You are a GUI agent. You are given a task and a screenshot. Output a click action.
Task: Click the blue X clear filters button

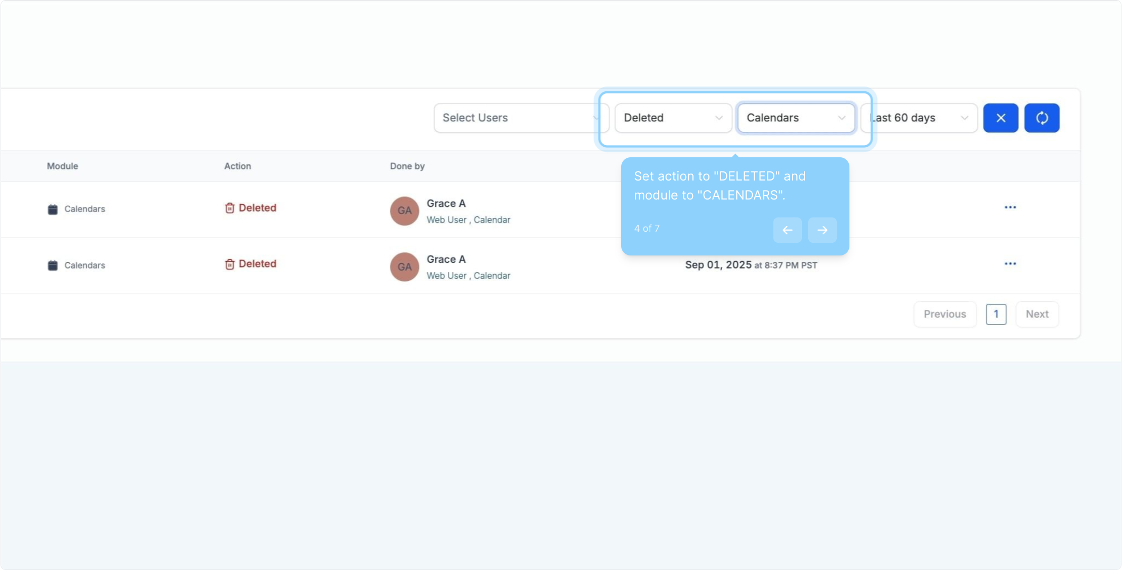1001,118
